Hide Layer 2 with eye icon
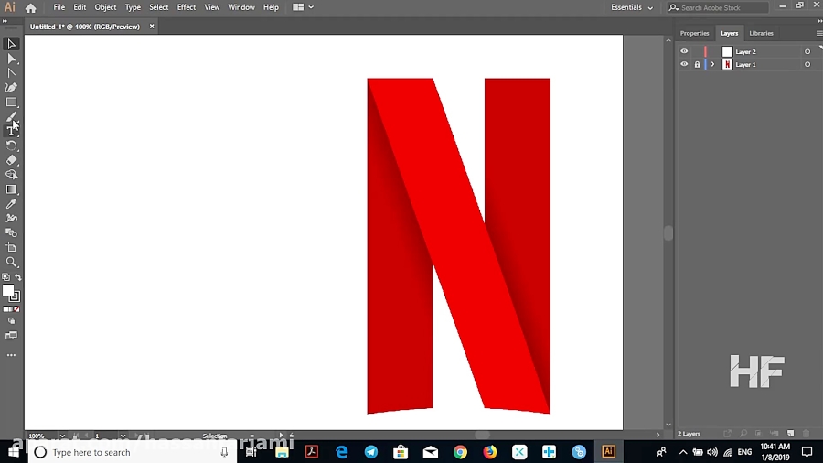 [x=684, y=51]
